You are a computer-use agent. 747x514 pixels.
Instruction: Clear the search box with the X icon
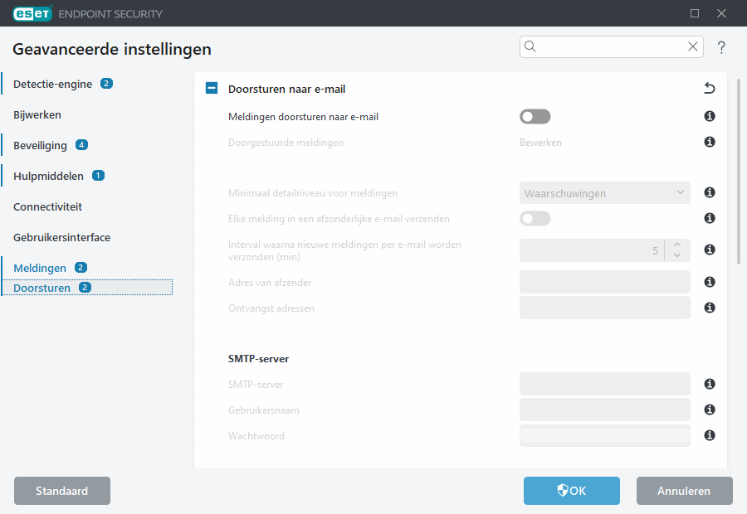click(692, 47)
